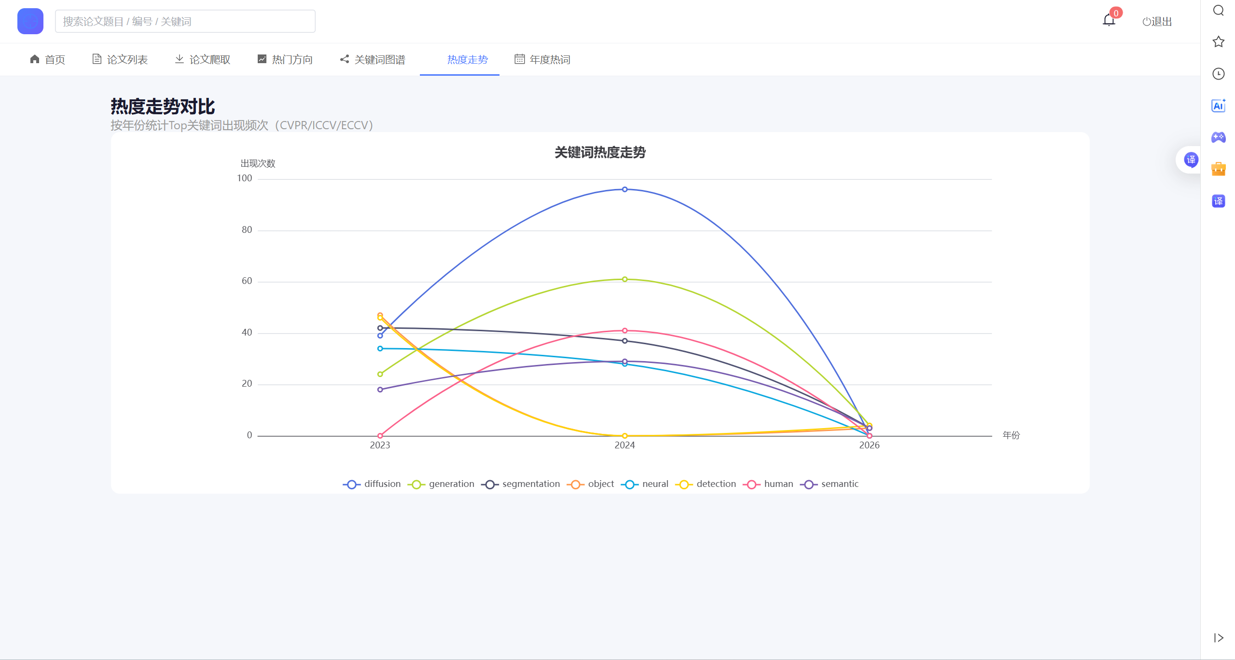Open the notification bell icon

point(1109,20)
